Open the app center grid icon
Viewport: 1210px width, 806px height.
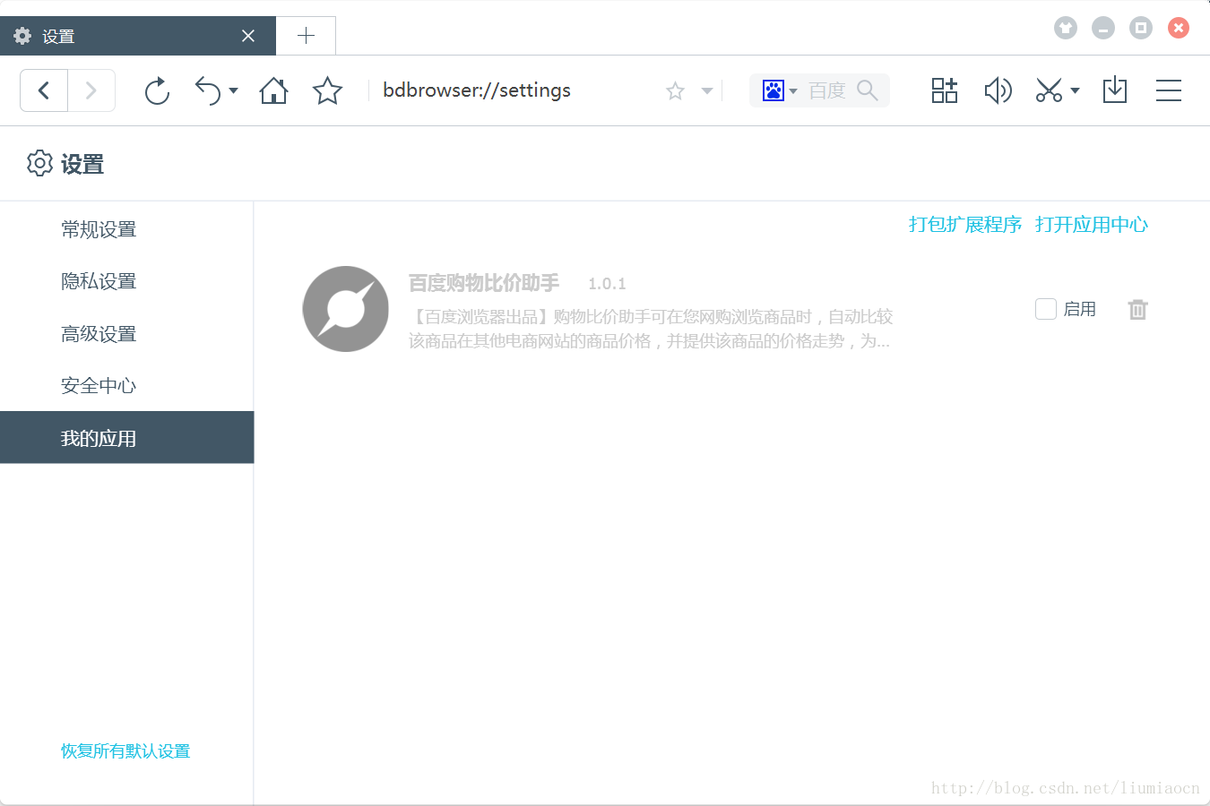tap(944, 90)
